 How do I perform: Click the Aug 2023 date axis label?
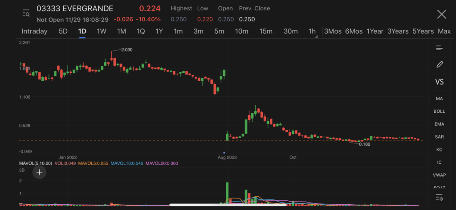point(227,158)
